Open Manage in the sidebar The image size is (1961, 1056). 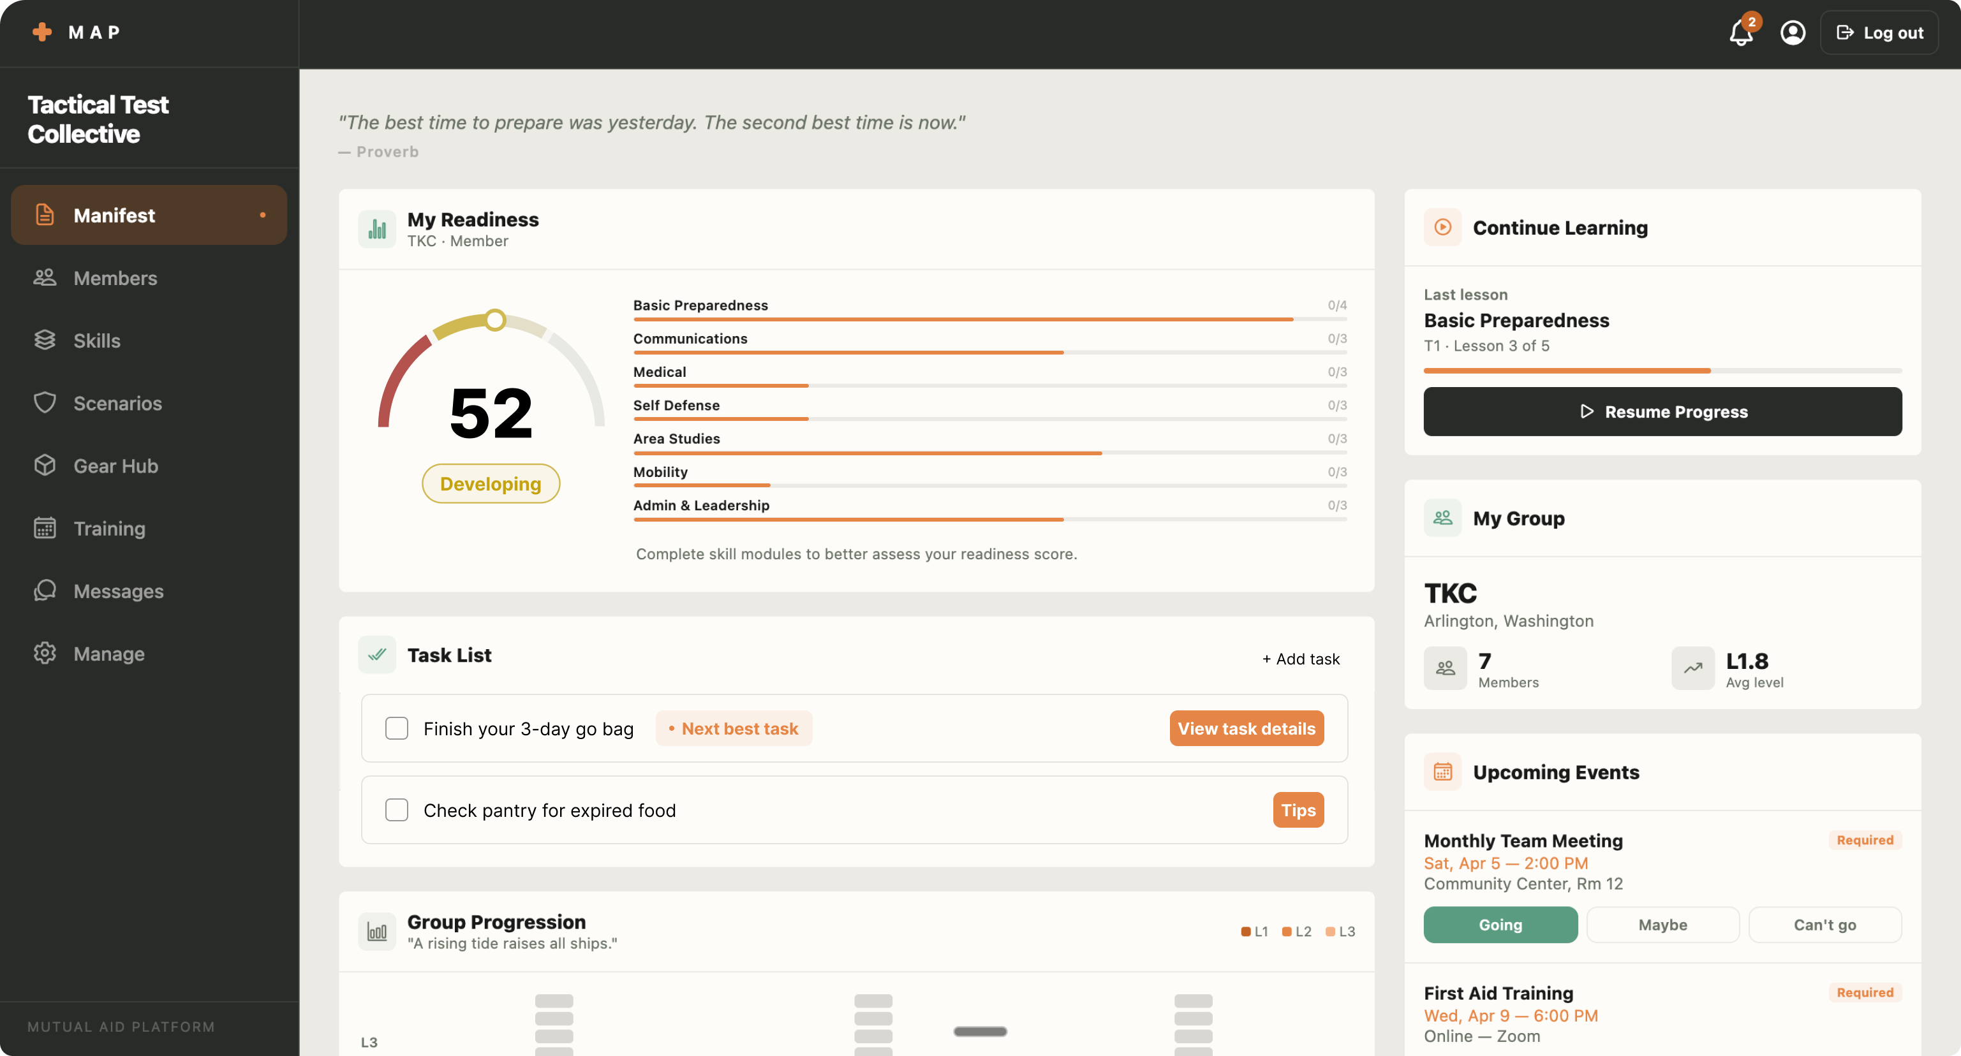pyautogui.click(x=108, y=654)
